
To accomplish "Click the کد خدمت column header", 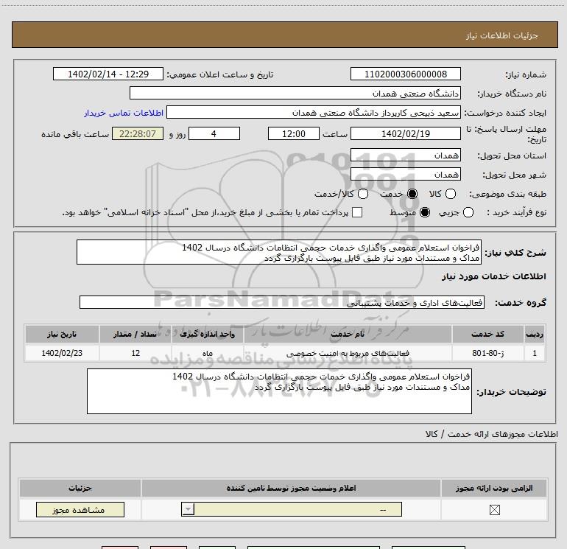I will pos(487,334).
